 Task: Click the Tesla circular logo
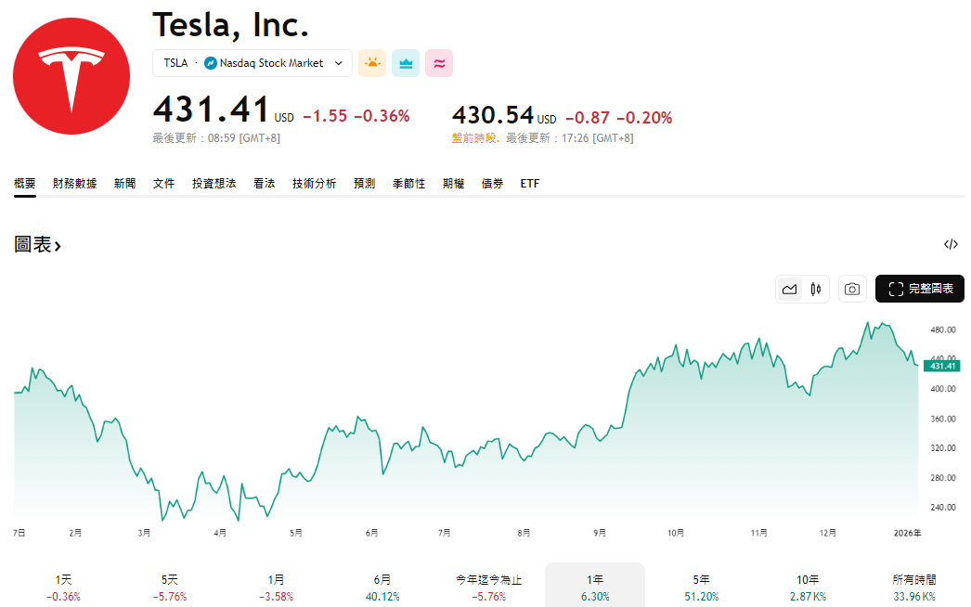(x=71, y=75)
